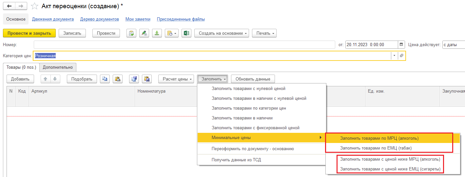Click the move row up arrow
This screenshot has width=465, height=177.
[x=46, y=79]
